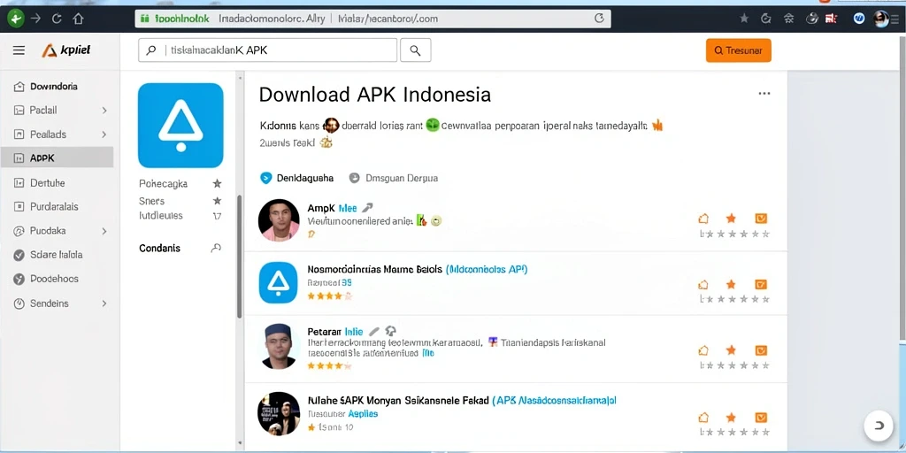Click the orange Tresunar button

click(x=739, y=50)
